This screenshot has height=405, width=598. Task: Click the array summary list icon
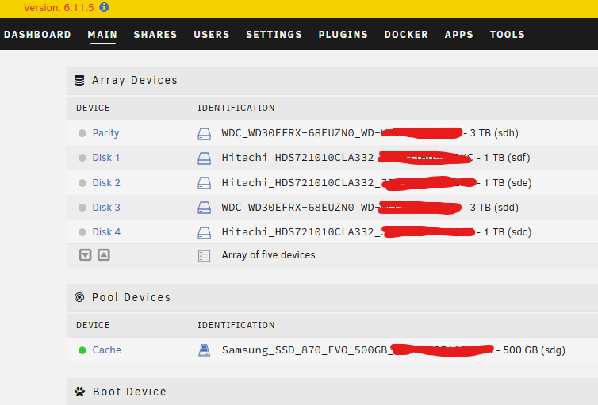pos(204,256)
